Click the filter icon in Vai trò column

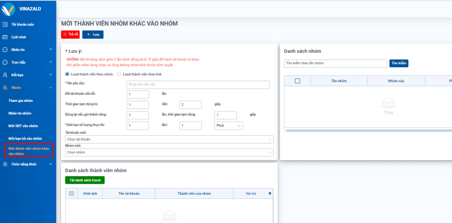pyautogui.click(x=270, y=193)
